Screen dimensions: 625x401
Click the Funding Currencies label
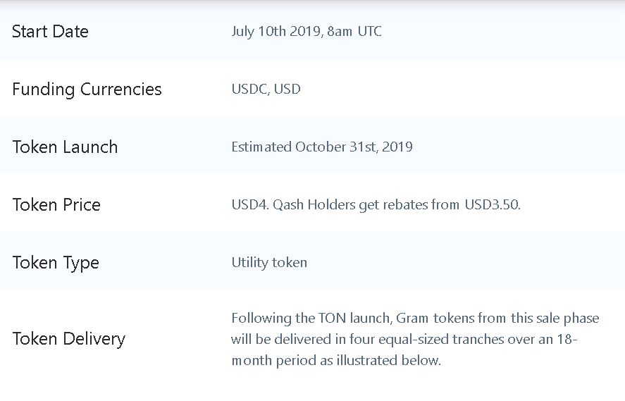click(x=87, y=90)
